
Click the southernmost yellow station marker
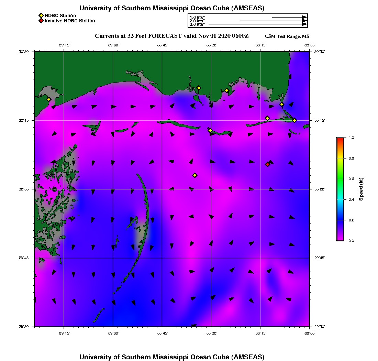pos(195,175)
